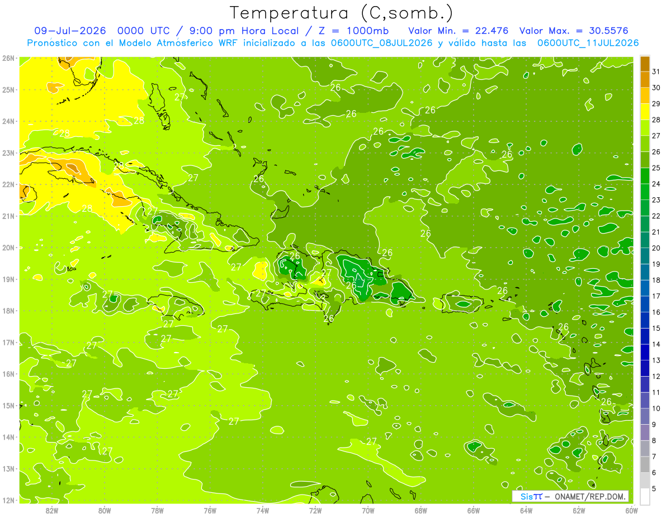This screenshot has height=518, width=671.
Task: Click "Valor Min. = 22.476"
Action: pyautogui.click(x=459, y=31)
